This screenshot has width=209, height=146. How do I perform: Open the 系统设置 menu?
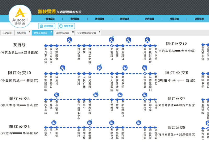click(x=149, y=19)
